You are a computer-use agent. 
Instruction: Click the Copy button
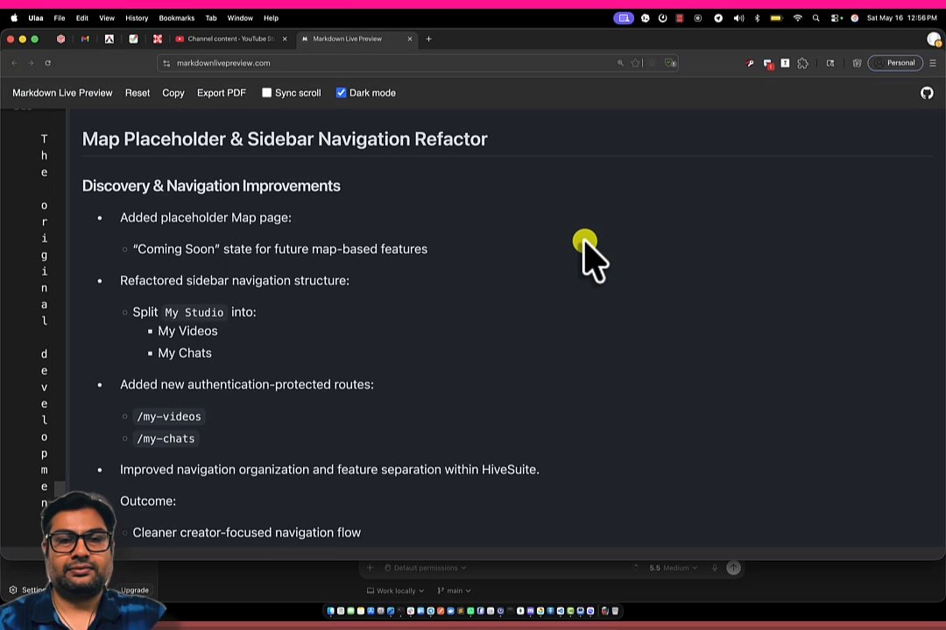(173, 93)
